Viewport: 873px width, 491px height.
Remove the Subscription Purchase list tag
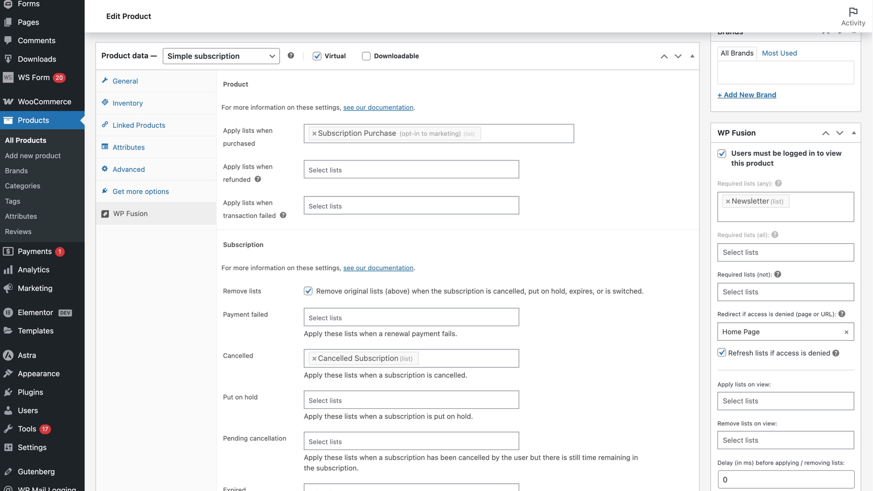[314, 134]
